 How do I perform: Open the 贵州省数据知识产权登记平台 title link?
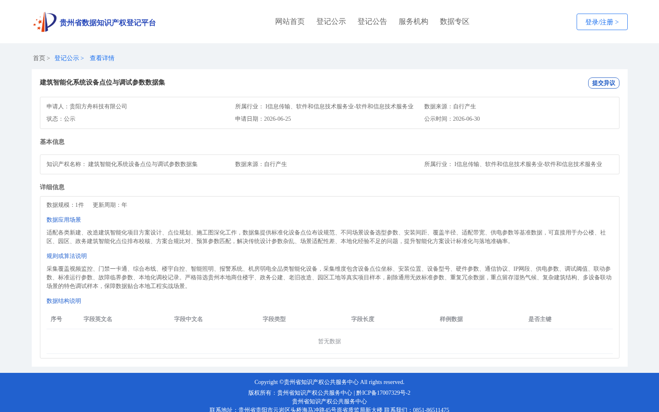pyautogui.click(x=107, y=23)
